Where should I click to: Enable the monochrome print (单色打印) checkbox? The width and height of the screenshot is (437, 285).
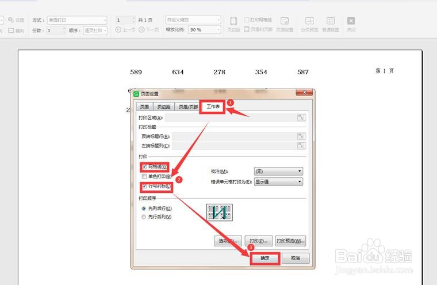[144, 176]
